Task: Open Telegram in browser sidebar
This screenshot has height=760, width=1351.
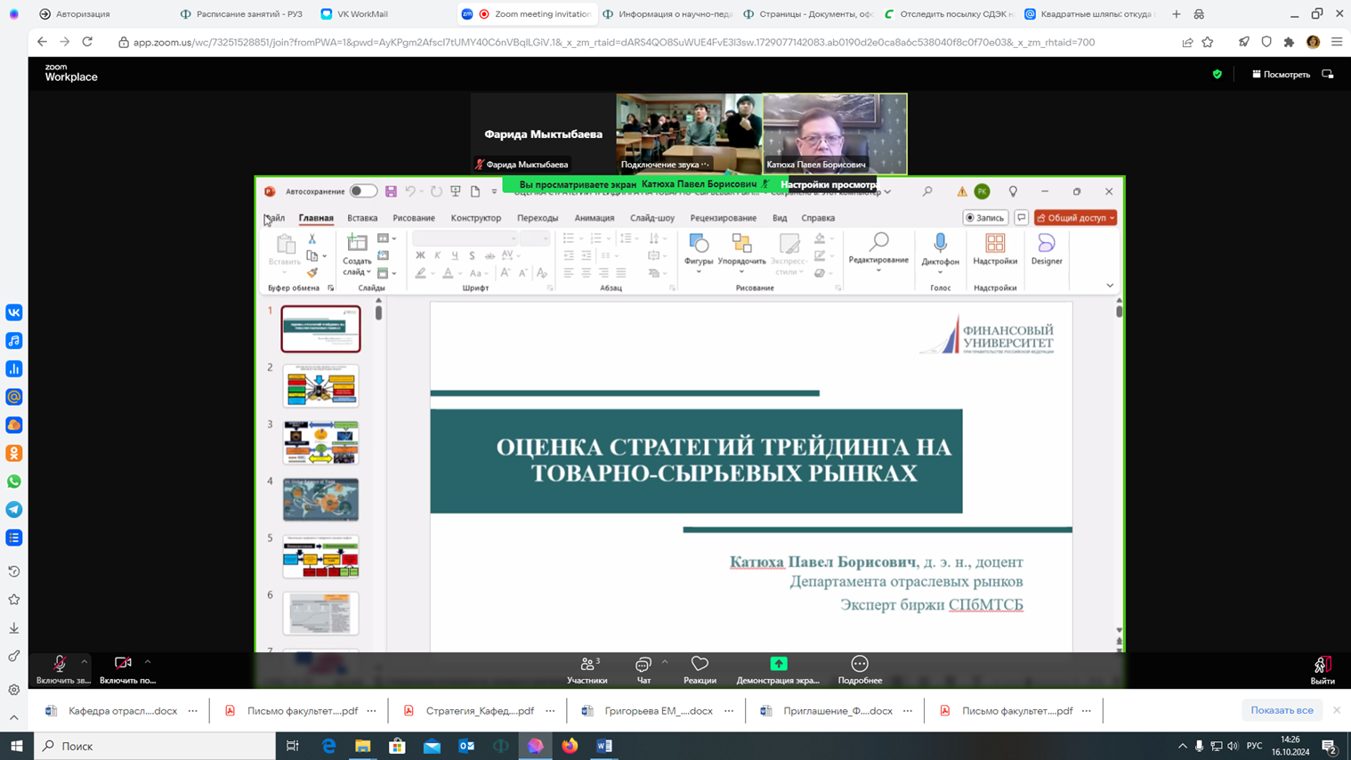Action: pyautogui.click(x=14, y=510)
